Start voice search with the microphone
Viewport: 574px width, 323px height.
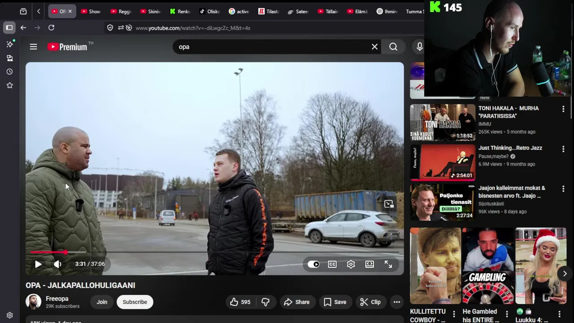(x=419, y=47)
